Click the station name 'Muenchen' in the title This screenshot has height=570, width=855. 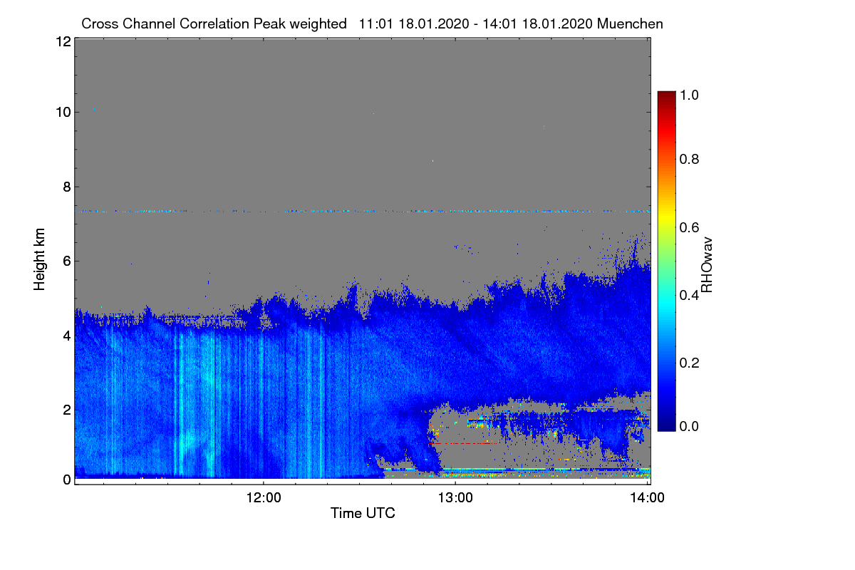[x=631, y=24]
